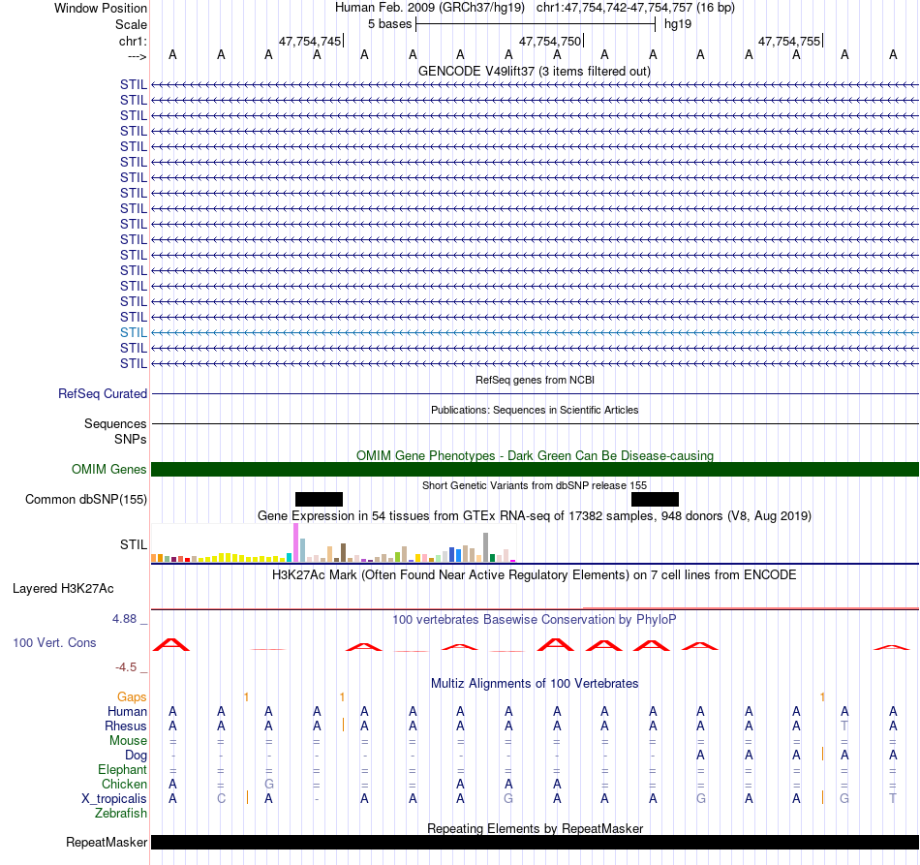Click the T base in the X_tropicalis row

point(893,799)
